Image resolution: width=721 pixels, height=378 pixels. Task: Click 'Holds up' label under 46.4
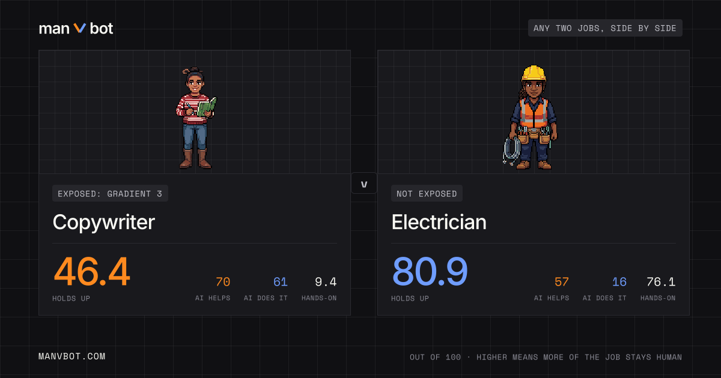[72, 298]
